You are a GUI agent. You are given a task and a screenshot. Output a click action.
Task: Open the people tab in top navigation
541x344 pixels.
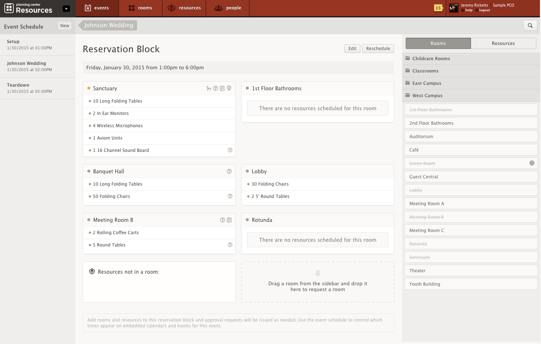pos(228,8)
